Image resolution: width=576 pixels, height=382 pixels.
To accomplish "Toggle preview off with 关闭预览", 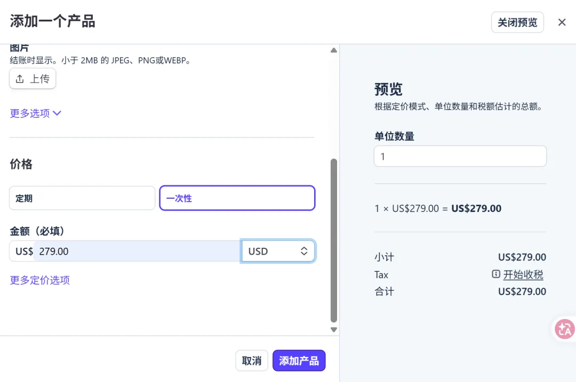I will click(x=517, y=22).
